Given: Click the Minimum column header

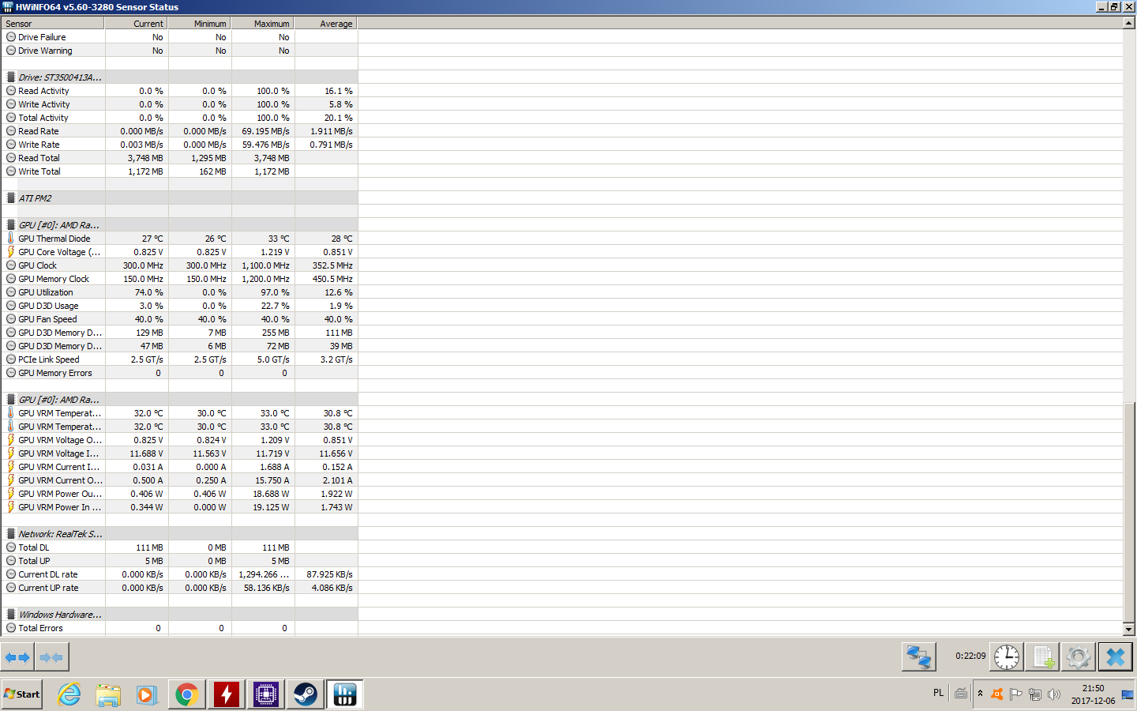Looking at the screenshot, I should point(200,24).
